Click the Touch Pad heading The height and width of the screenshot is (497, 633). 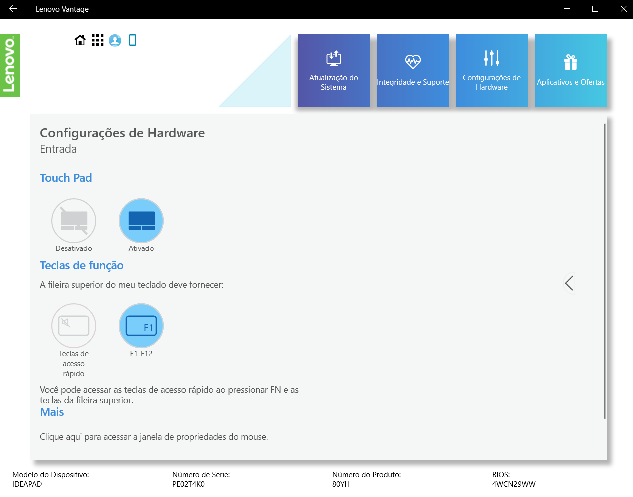coord(66,178)
